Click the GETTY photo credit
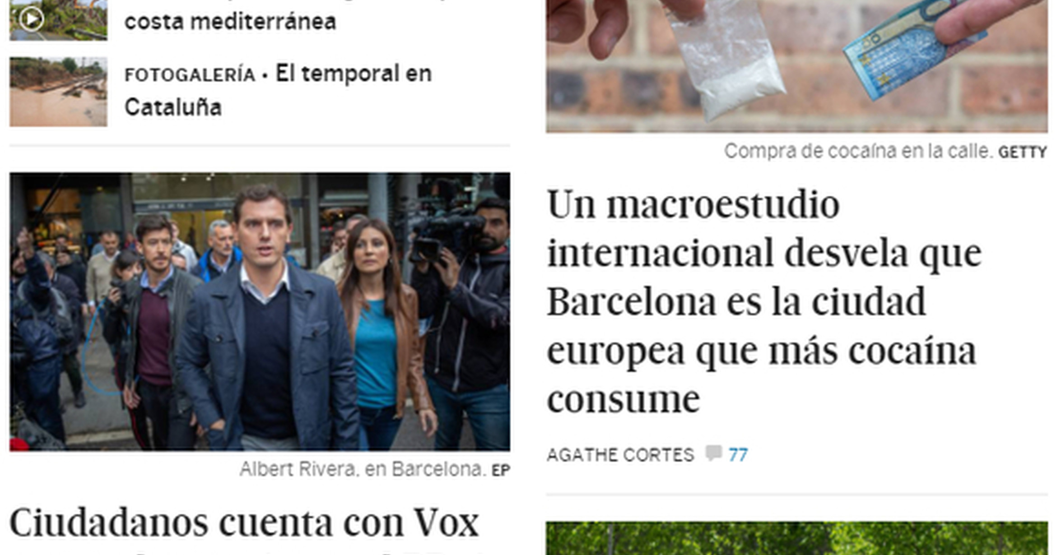The height and width of the screenshot is (555, 1061). tap(1022, 153)
